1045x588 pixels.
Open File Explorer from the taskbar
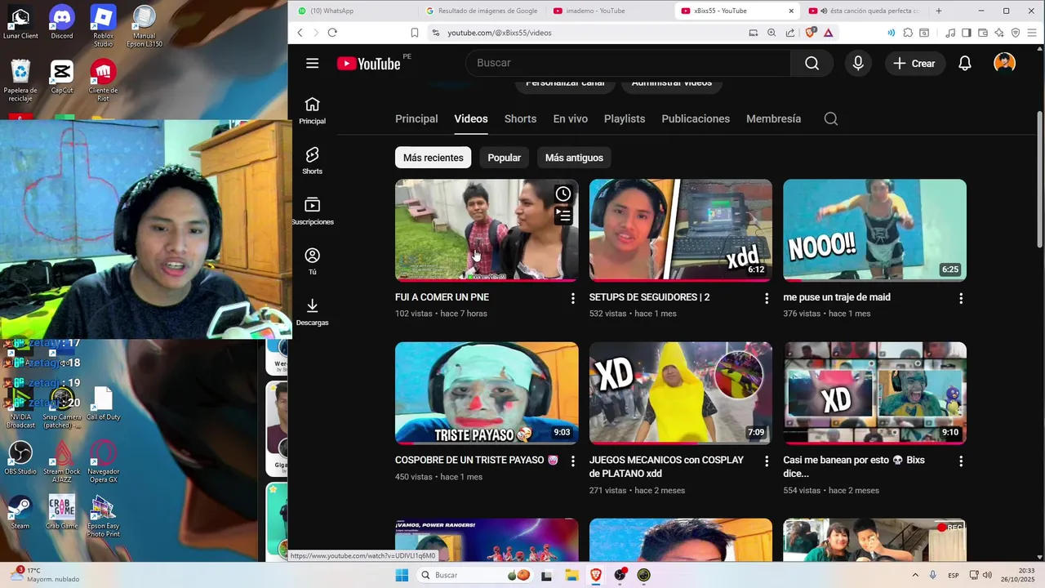tap(571, 575)
